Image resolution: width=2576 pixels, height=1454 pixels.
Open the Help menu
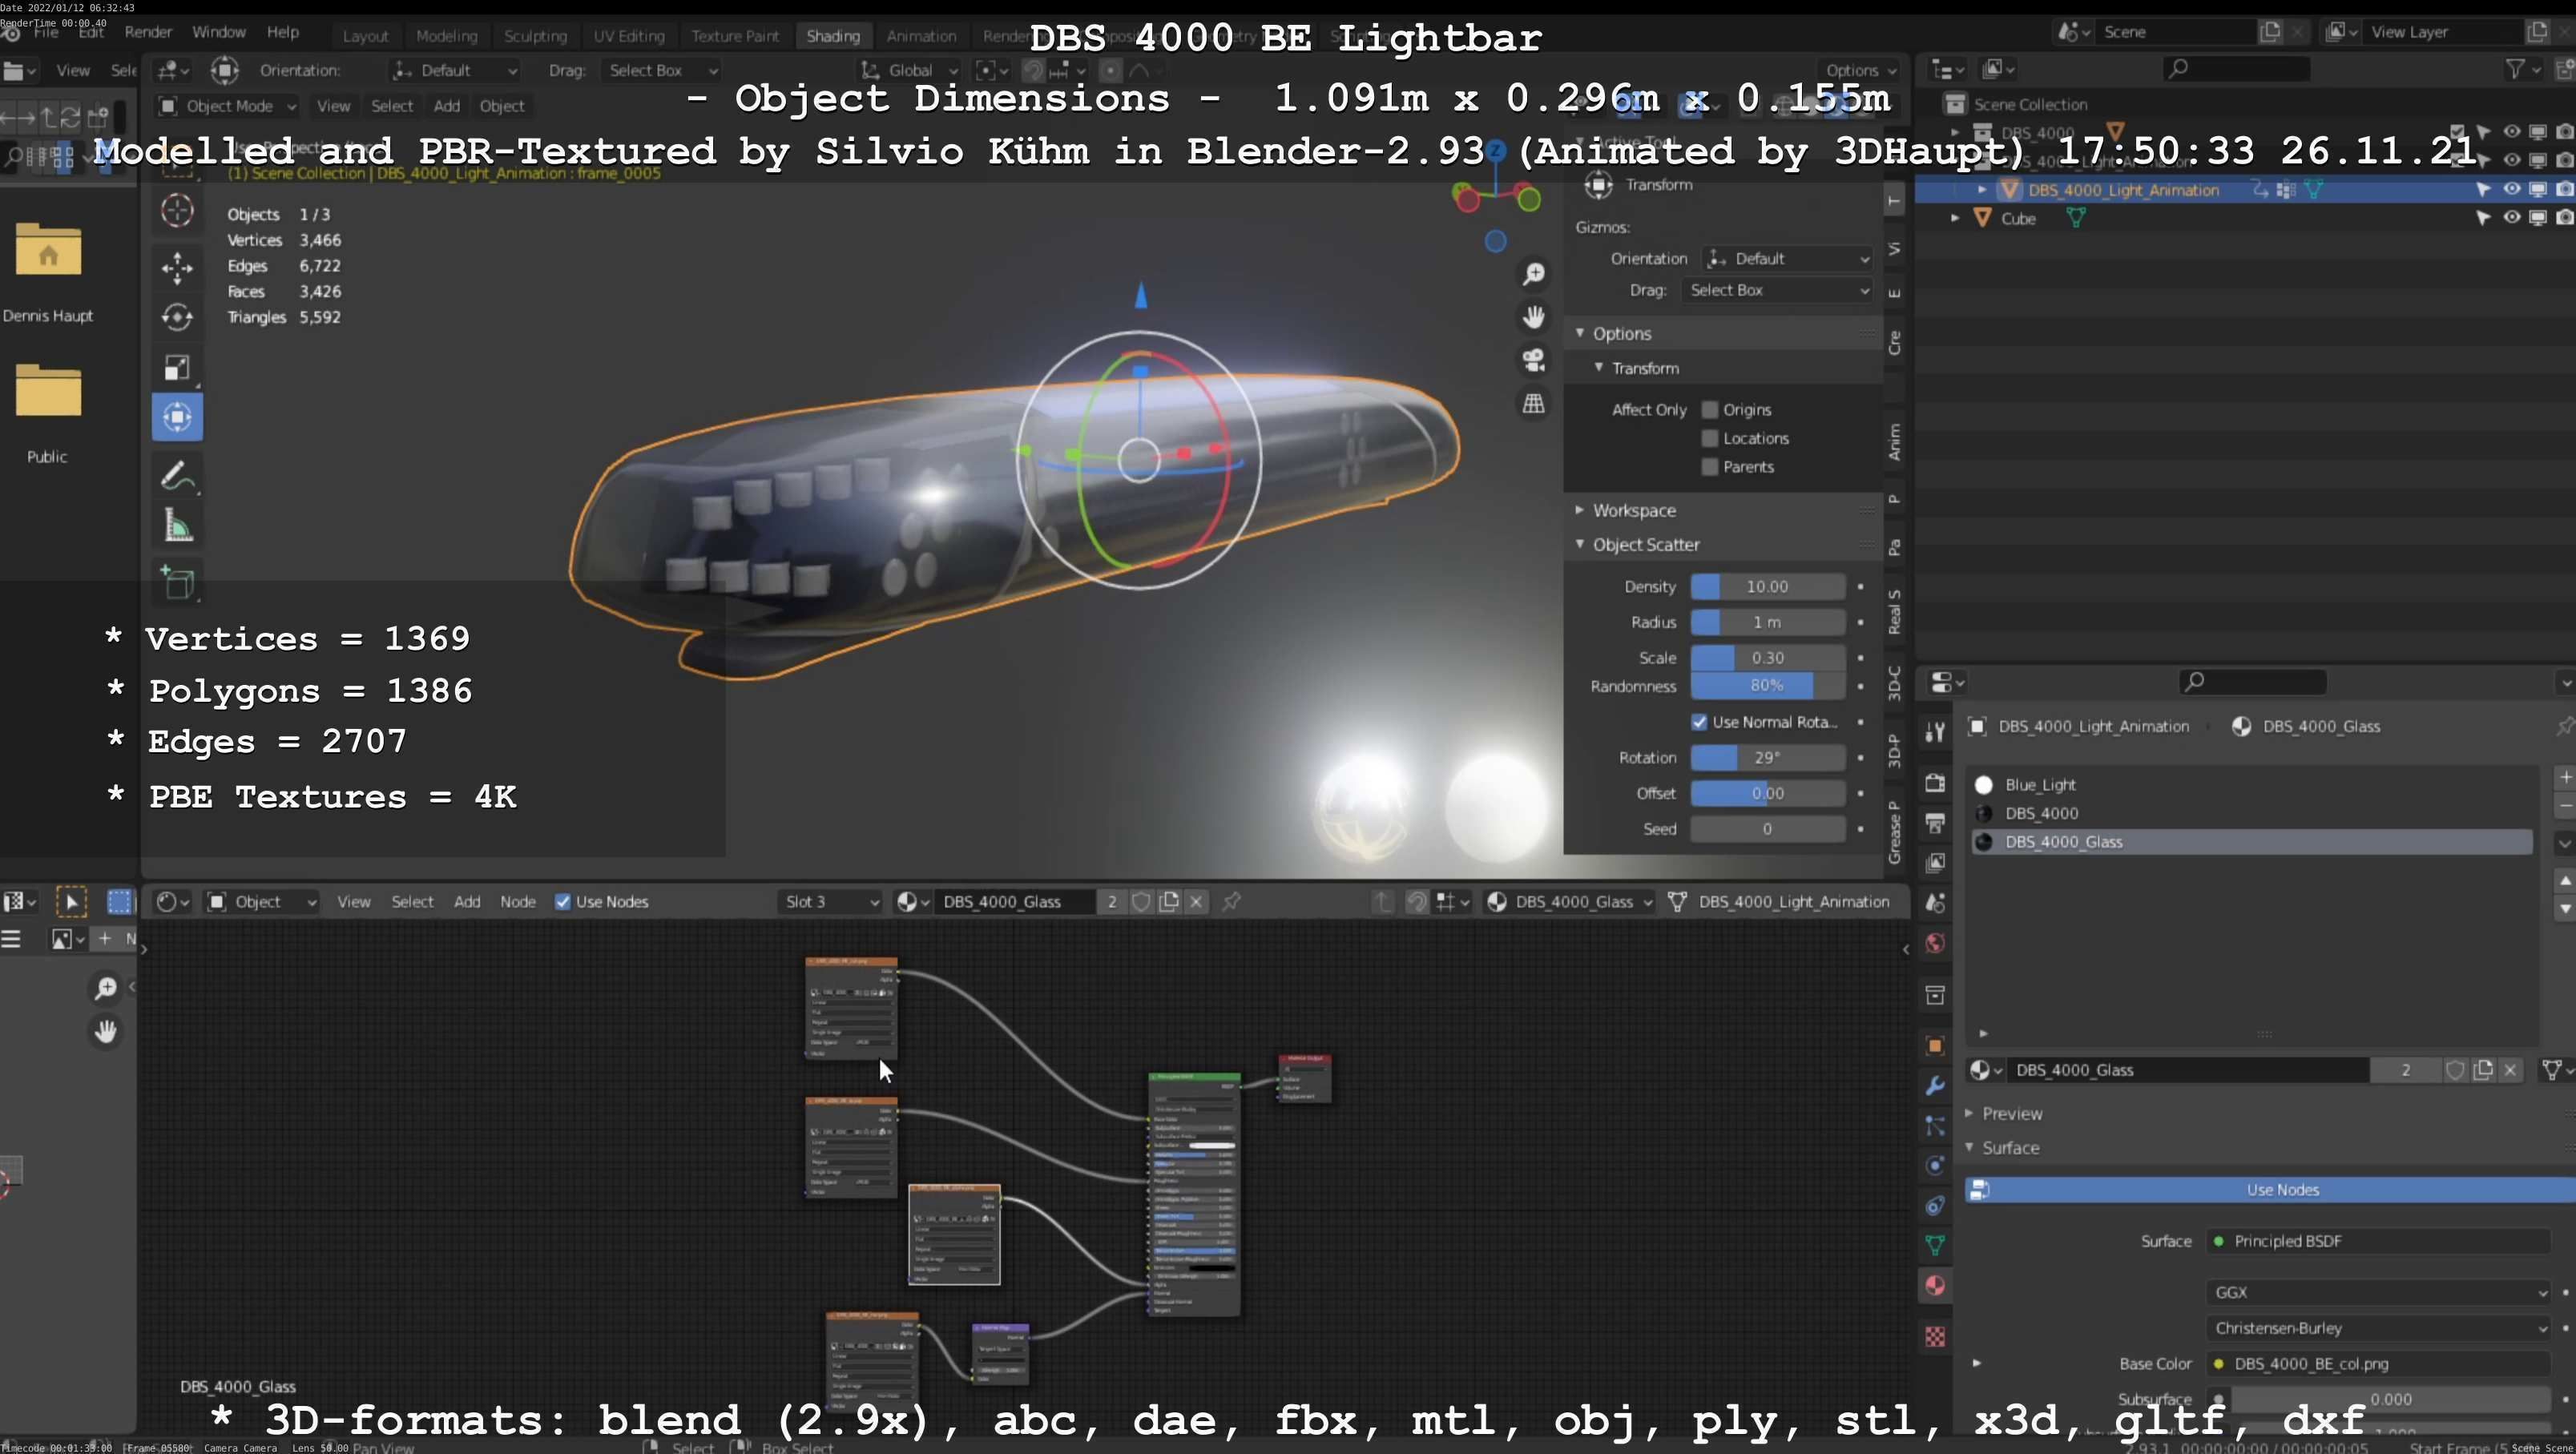(282, 32)
